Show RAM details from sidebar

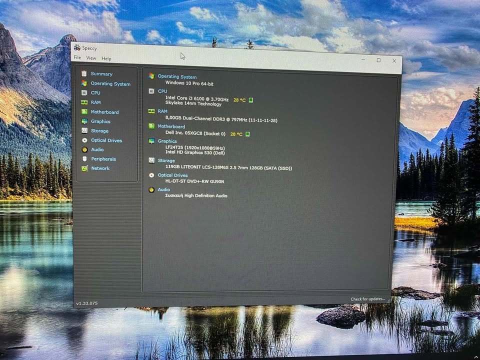point(95,102)
